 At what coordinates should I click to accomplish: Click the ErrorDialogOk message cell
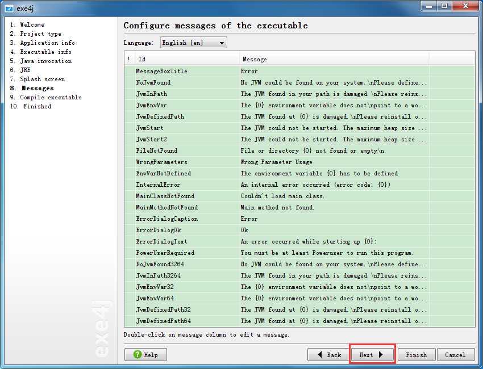(x=334, y=230)
